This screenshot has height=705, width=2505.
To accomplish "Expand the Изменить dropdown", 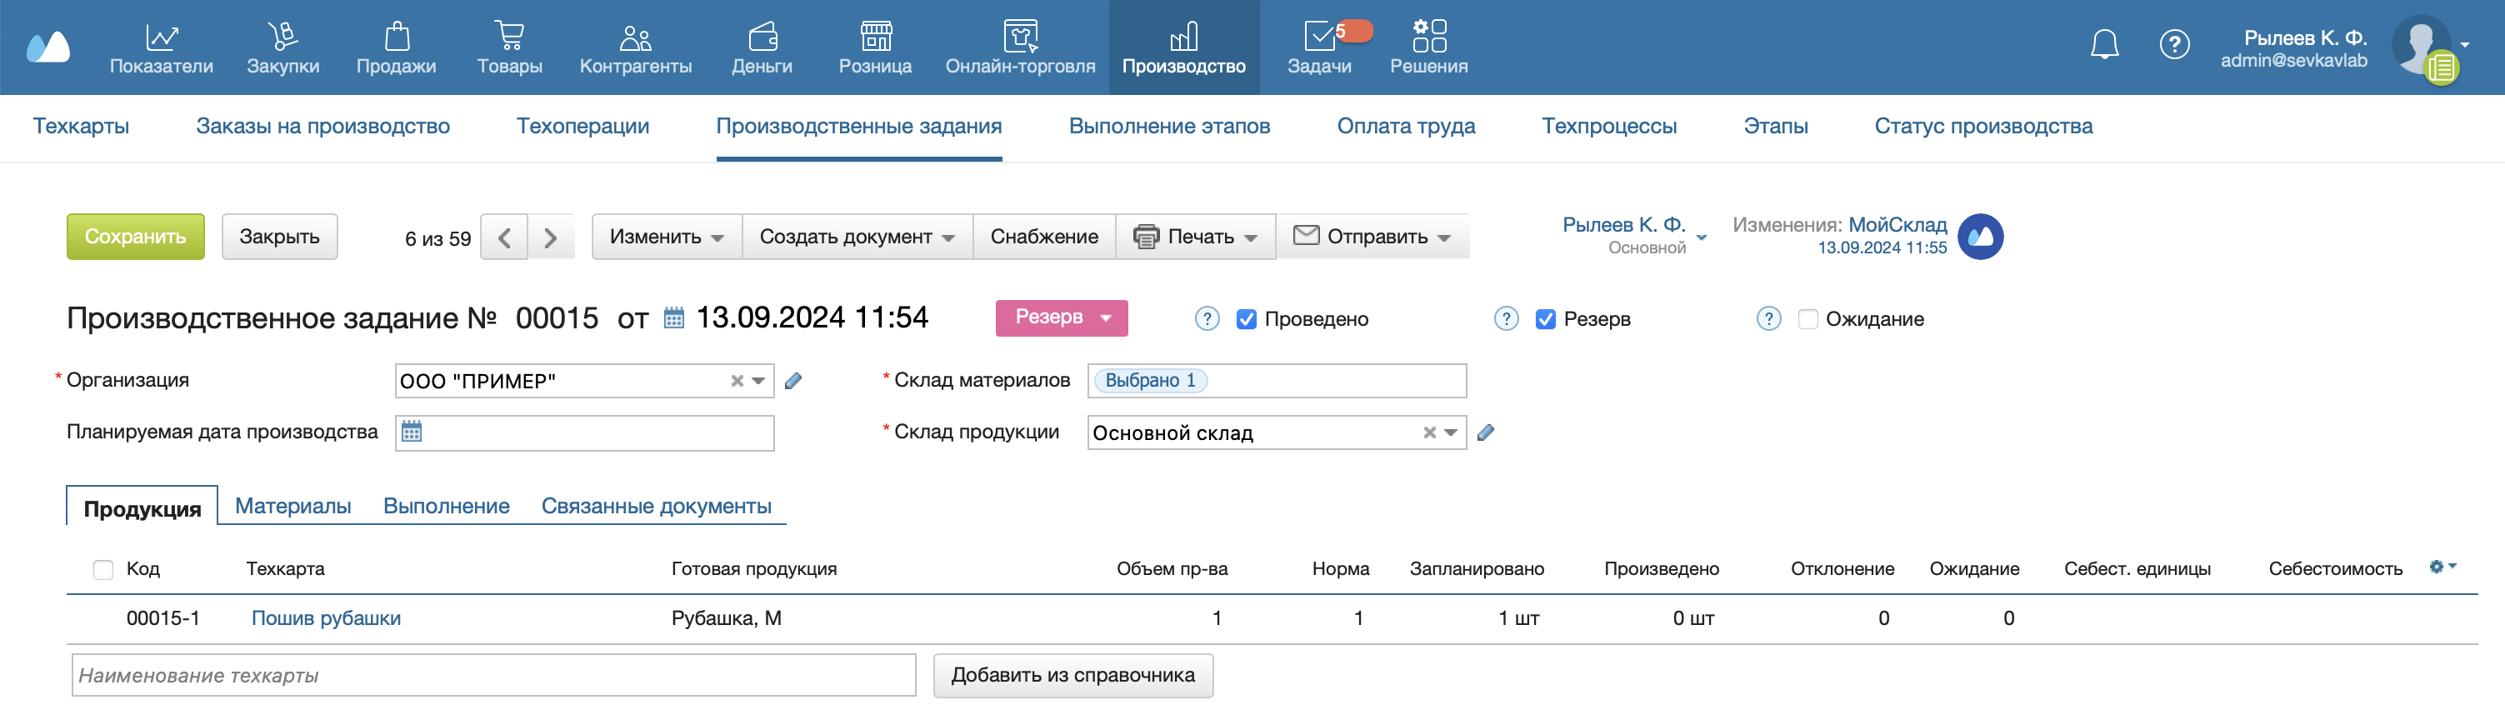I will click(x=666, y=237).
